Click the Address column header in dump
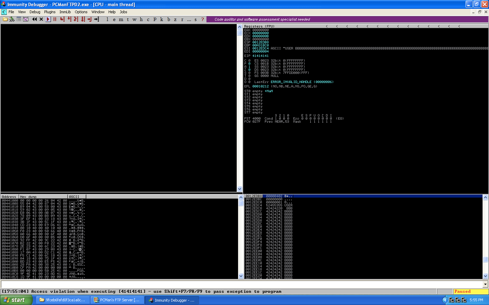This screenshot has width=489, height=305. click(x=10, y=197)
